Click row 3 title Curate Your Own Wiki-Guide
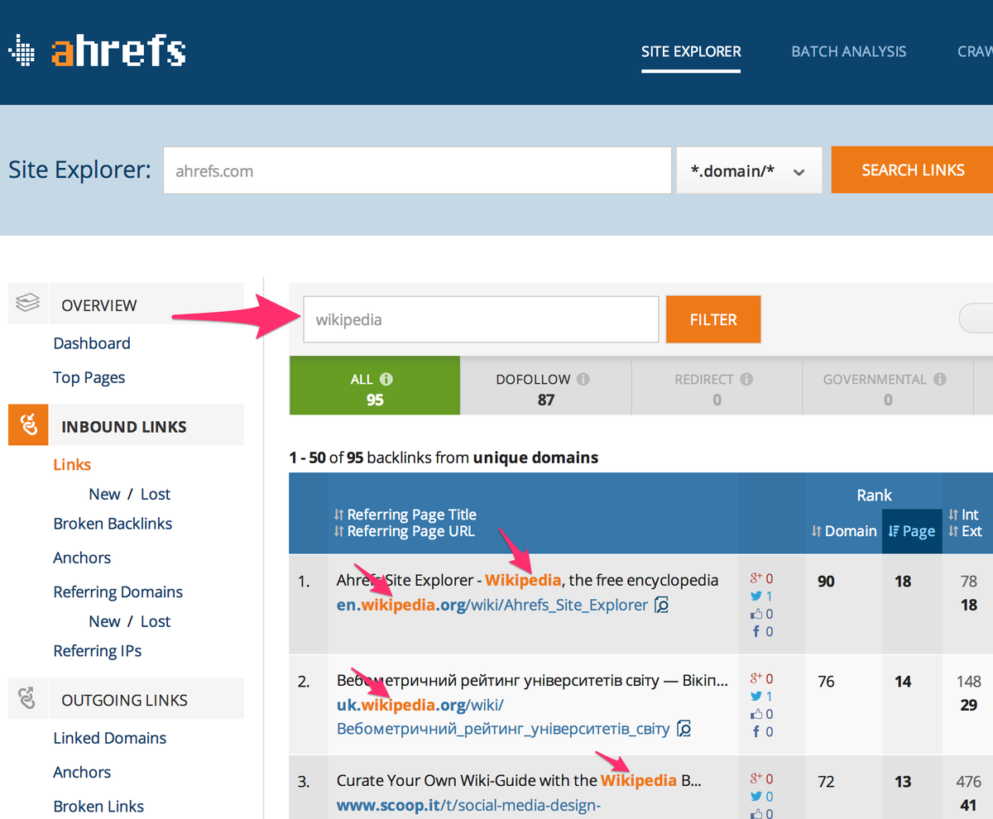The height and width of the screenshot is (819, 993). click(x=519, y=780)
